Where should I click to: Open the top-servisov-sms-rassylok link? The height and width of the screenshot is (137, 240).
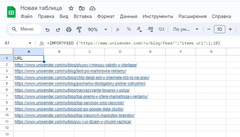(69, 103)
